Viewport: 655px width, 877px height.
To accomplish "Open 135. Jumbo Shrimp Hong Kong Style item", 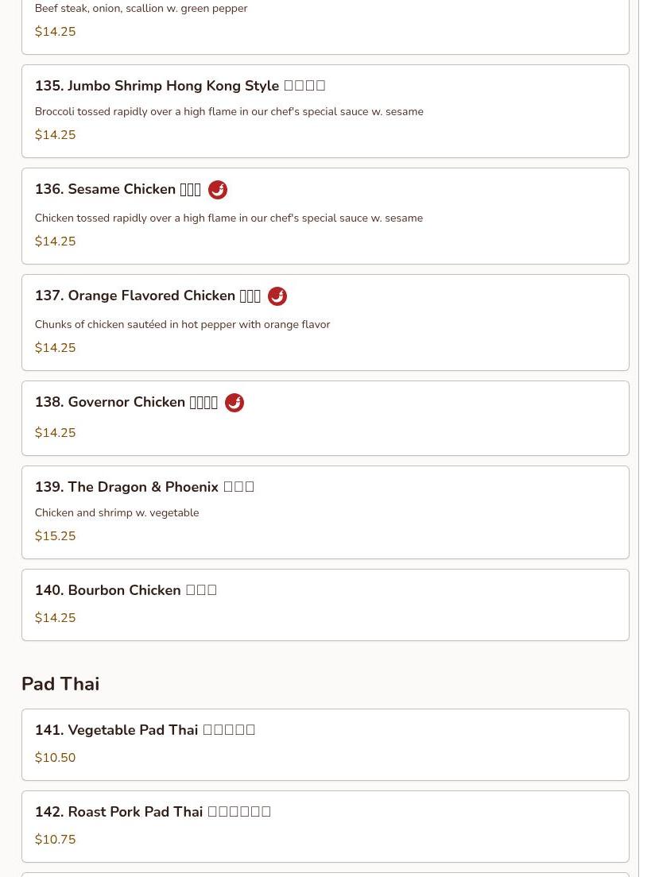I will coord(325,111).
